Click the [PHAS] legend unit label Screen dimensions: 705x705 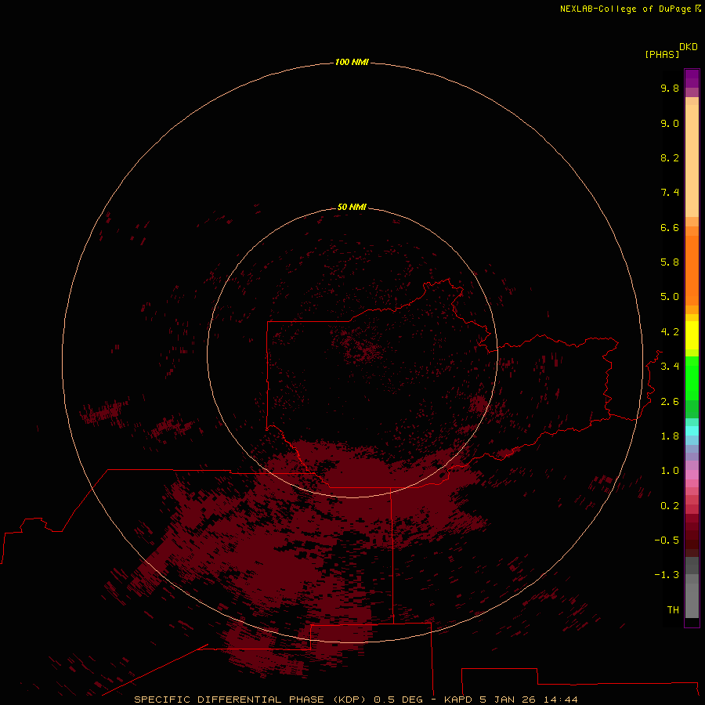662,54
